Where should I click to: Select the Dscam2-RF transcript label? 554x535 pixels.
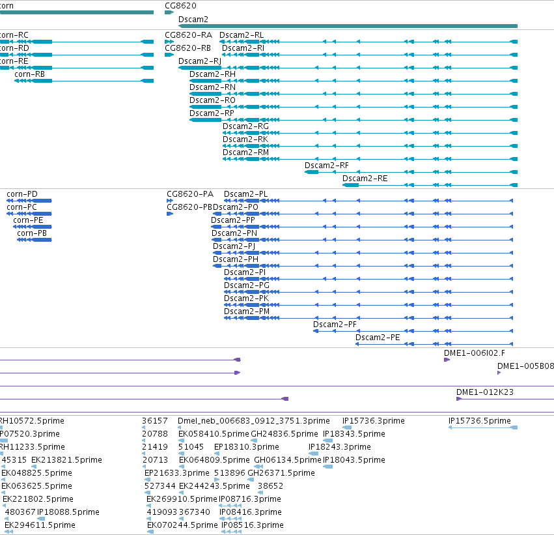(327, 166)
